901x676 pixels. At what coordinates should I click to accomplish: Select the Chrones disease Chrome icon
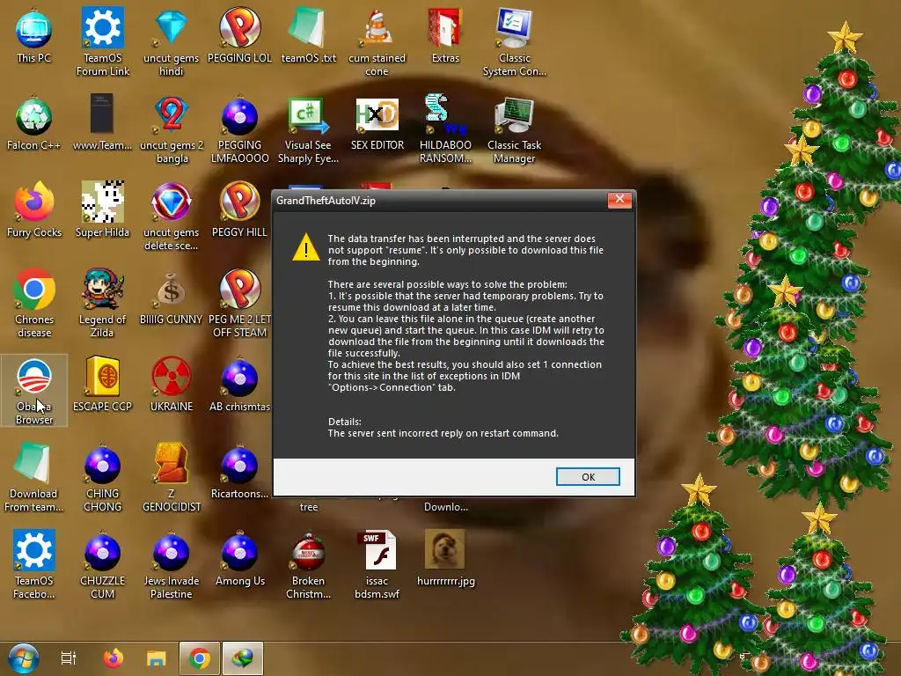coord(34,304)
